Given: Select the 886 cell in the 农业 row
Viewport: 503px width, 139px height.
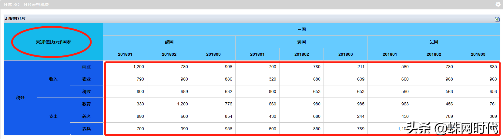Looking at the screenshot, I should (x=213, y=79).
